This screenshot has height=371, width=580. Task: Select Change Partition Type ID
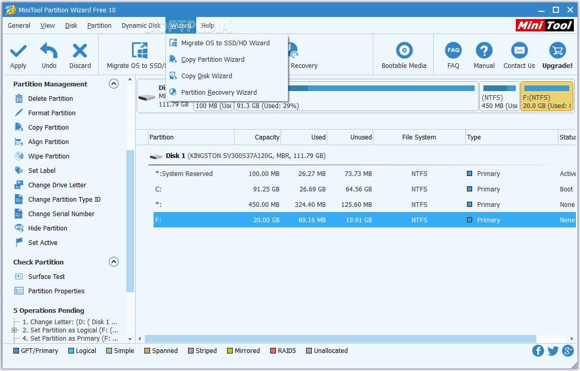click(x=64, y=200)
